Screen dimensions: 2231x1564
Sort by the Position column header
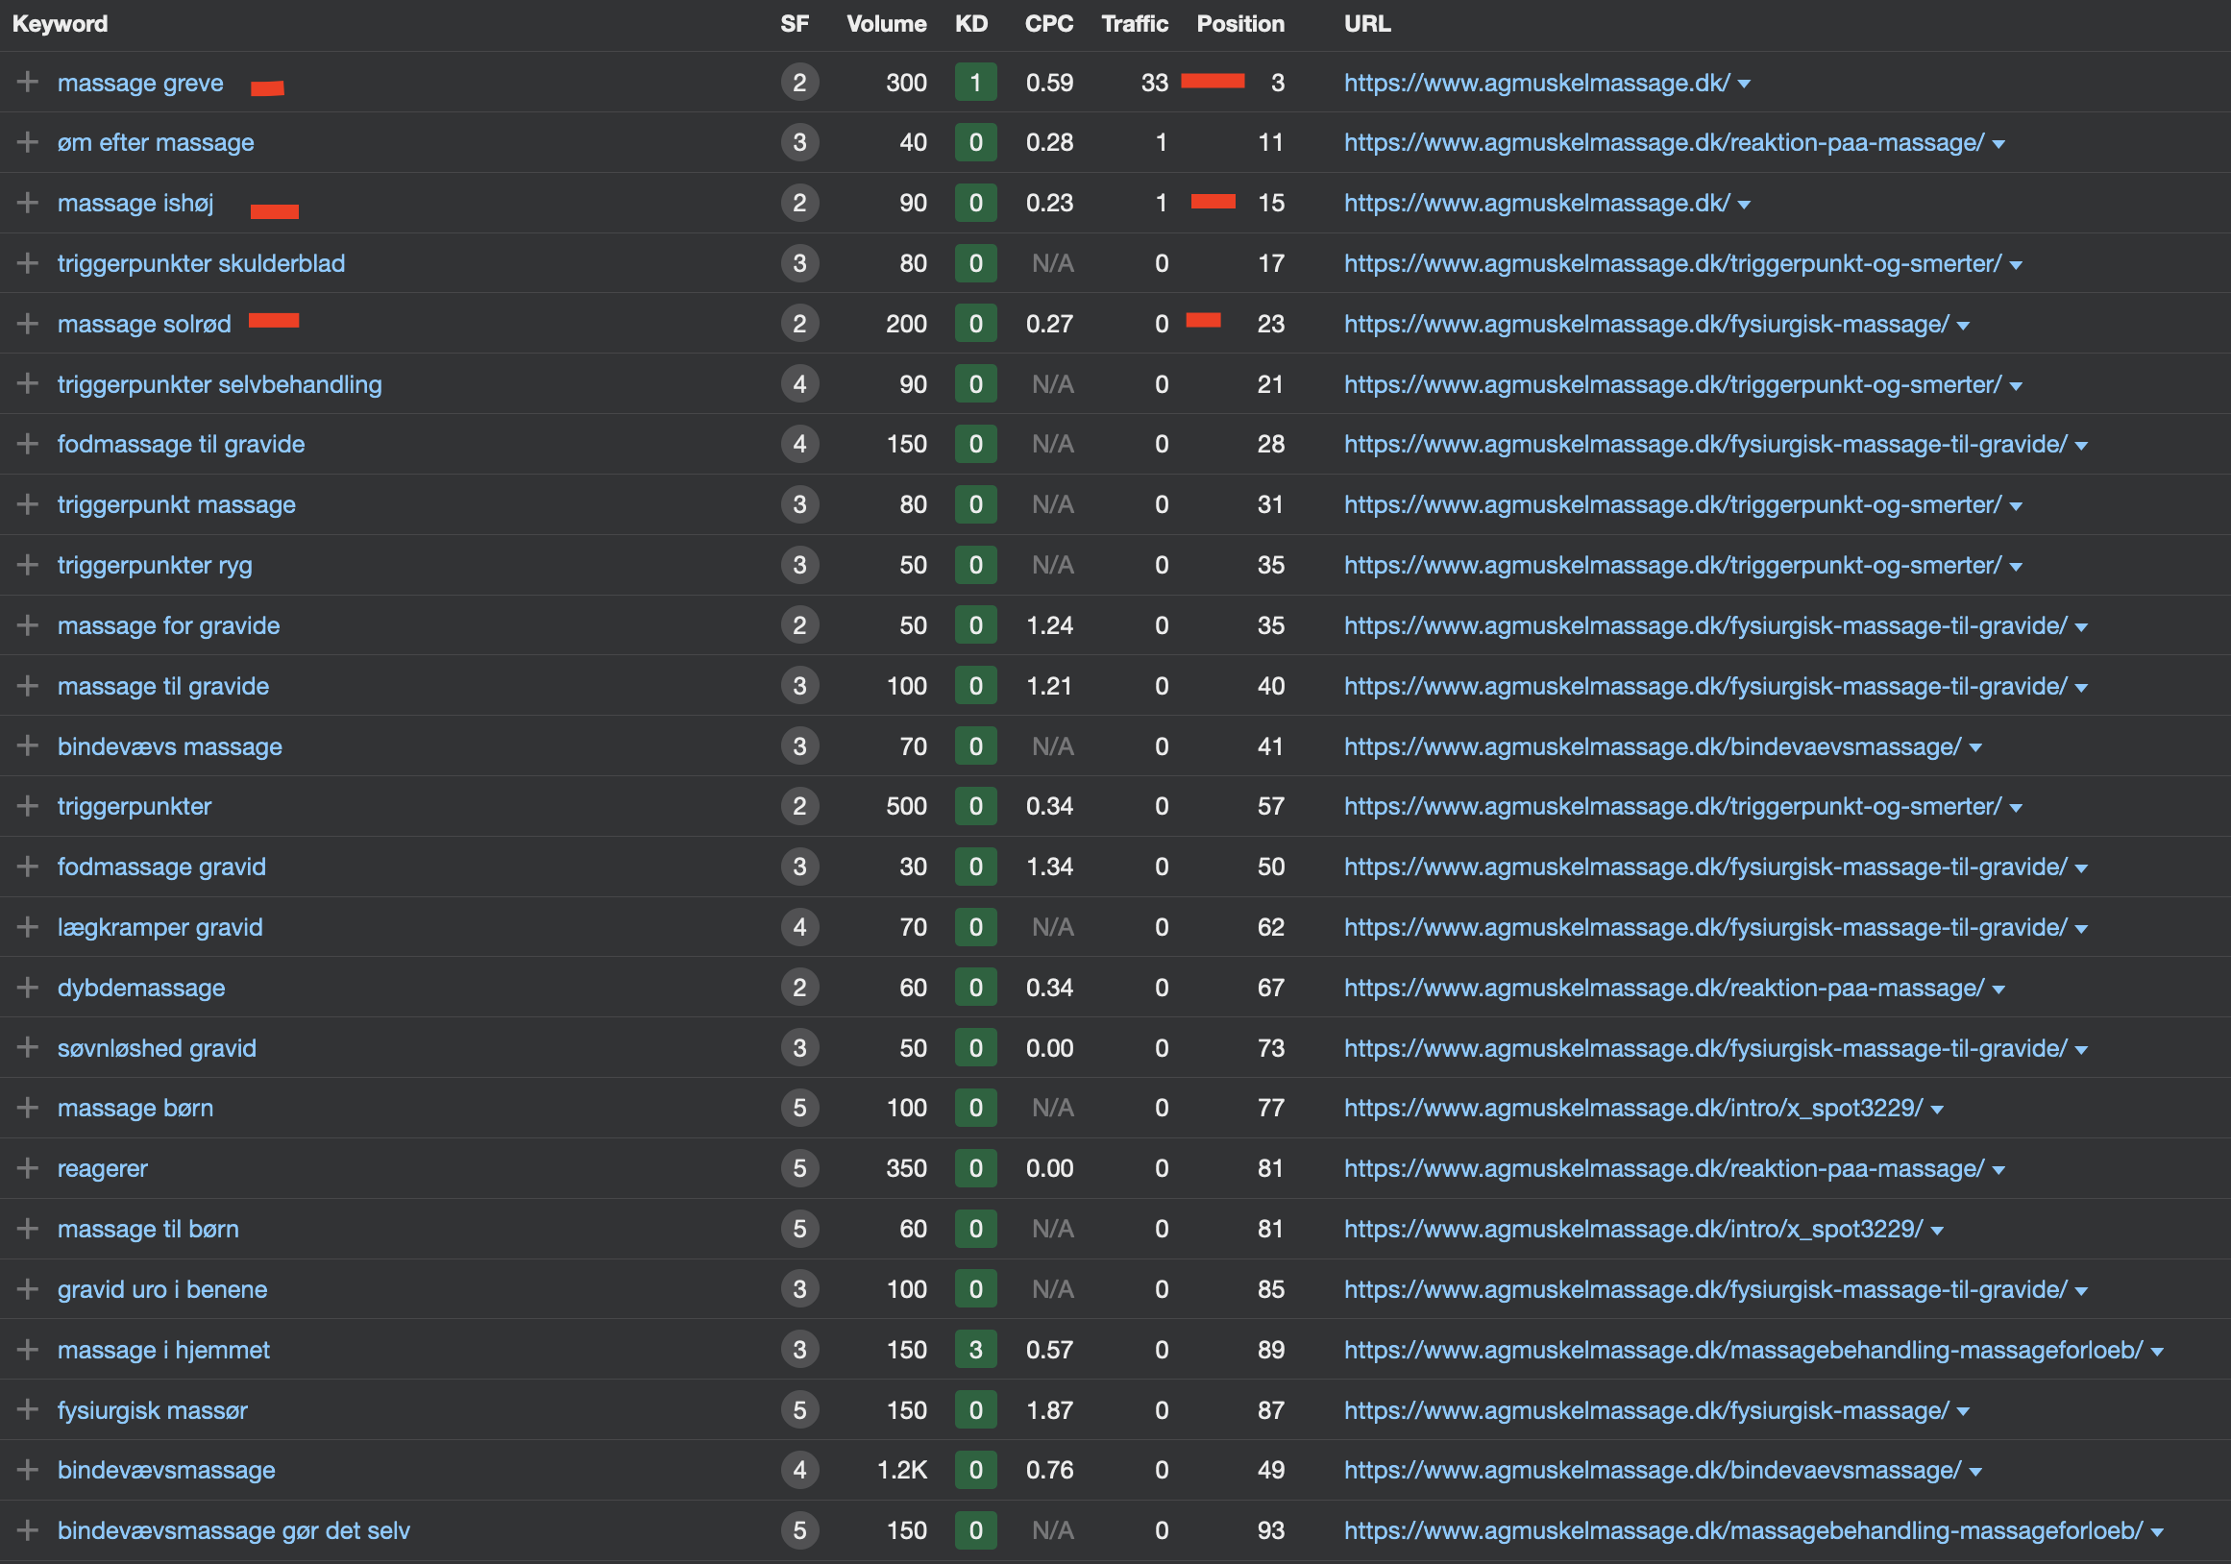(1238, 24)
